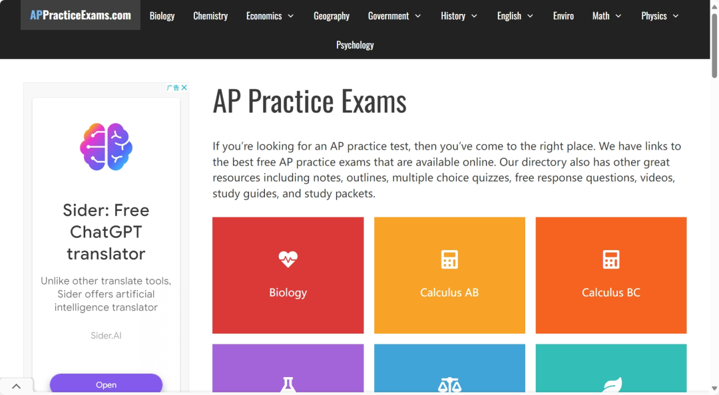Click the Open button in Sider ad

point(106,384)
